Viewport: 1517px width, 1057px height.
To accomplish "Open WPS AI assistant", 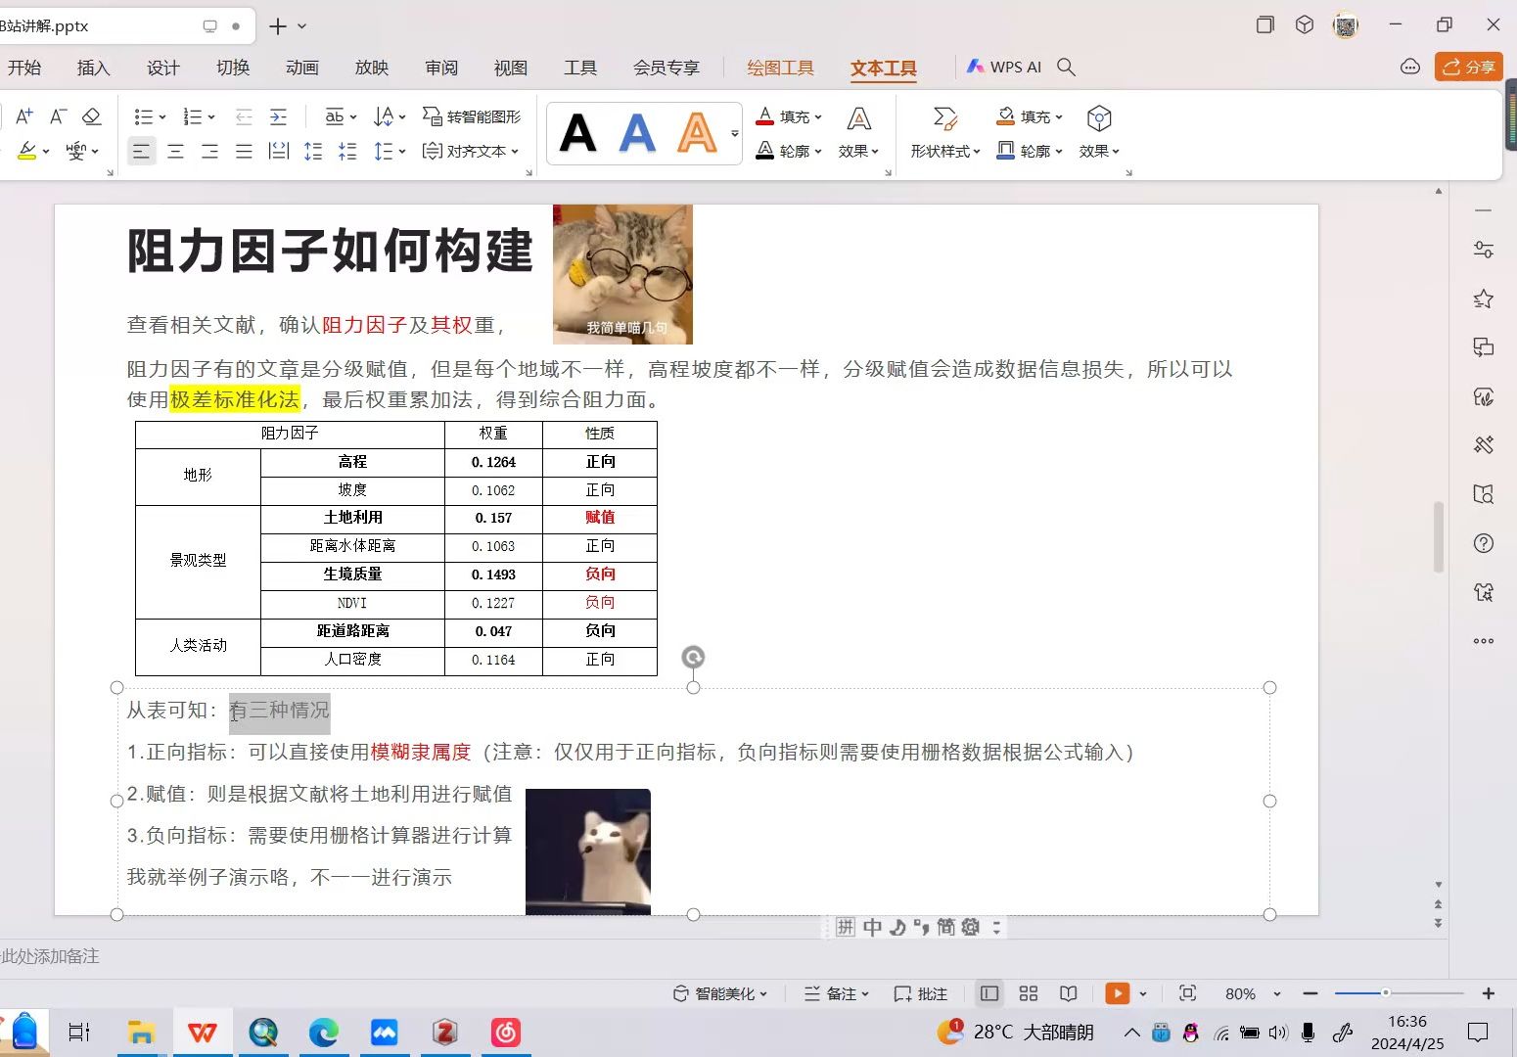I will (x=1003, y=67).
